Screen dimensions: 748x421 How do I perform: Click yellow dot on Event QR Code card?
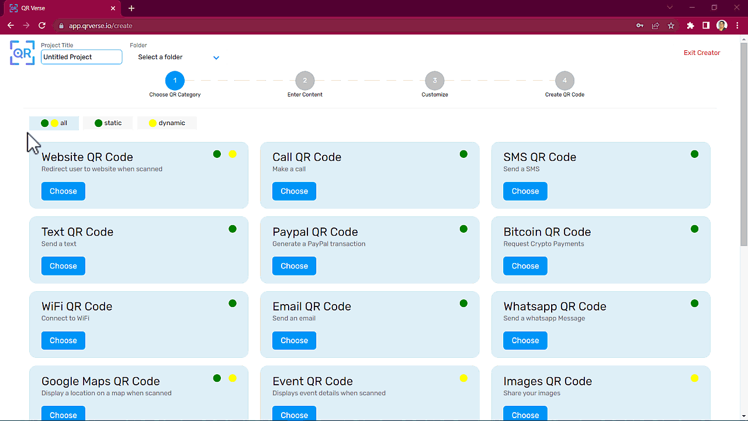(463, 378)
